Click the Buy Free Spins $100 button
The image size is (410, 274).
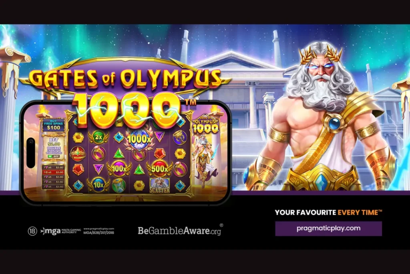pyautogui.click(x=54, y=126)
